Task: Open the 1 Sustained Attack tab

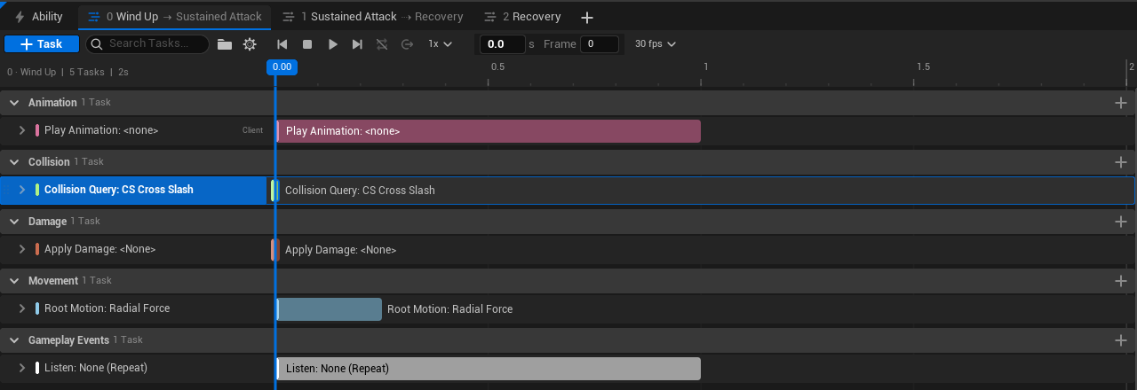Action: click(x=373, y=17)
